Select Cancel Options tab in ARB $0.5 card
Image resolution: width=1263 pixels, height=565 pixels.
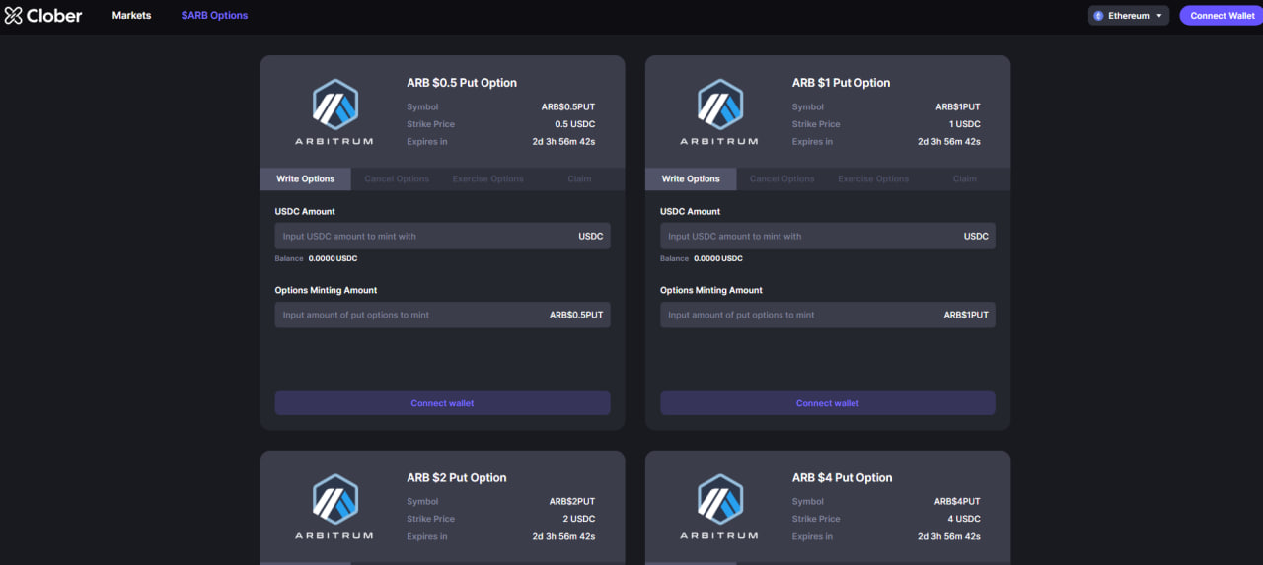(397, 178)
